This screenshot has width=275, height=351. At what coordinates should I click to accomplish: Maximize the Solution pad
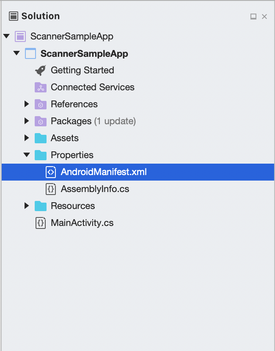point(253,17)
